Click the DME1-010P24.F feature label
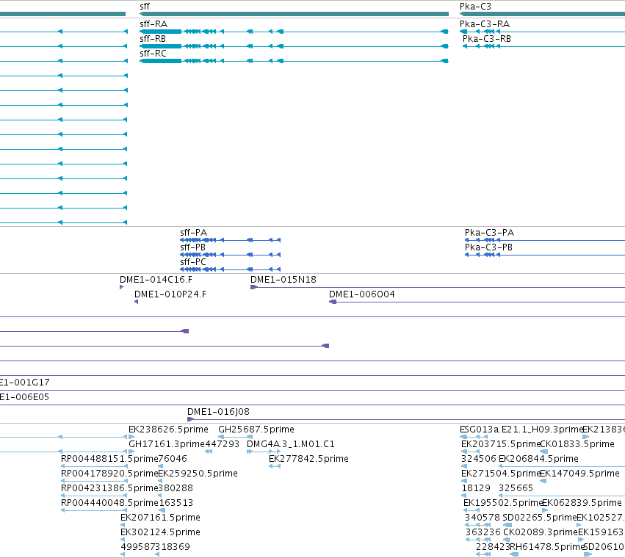This screenshot has width=625, height=558. coord(170,294)
